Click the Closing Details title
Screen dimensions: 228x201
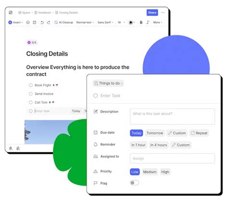click(x=47, y=54)
